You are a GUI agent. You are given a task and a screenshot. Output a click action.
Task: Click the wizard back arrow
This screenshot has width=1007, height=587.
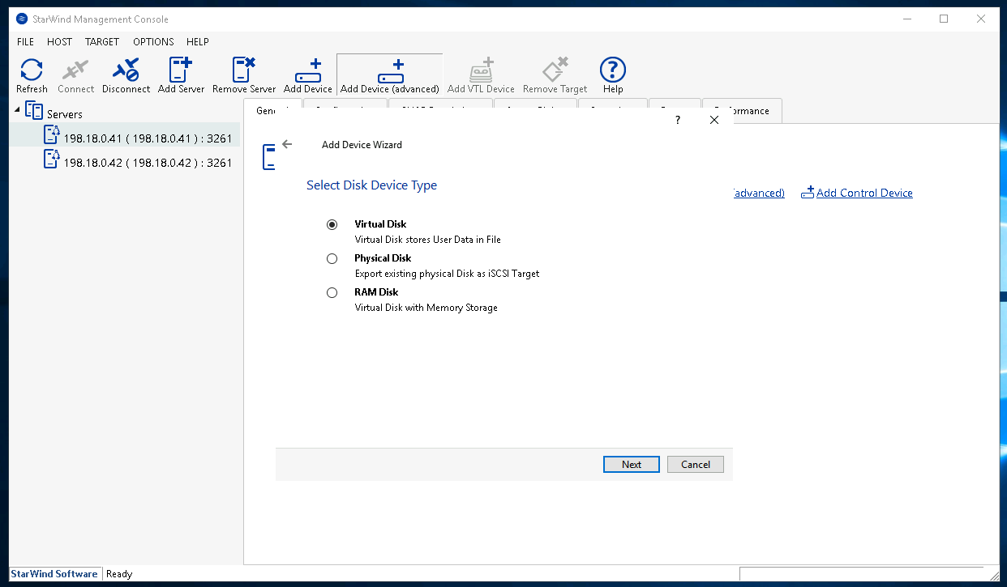(287, 144)
